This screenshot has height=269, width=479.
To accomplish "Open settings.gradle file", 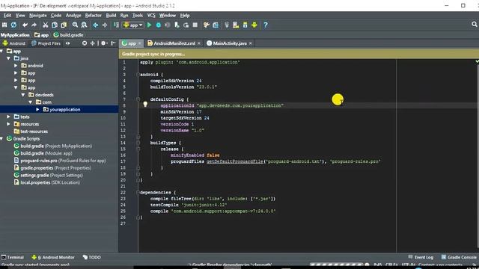I will click(48, 175).
